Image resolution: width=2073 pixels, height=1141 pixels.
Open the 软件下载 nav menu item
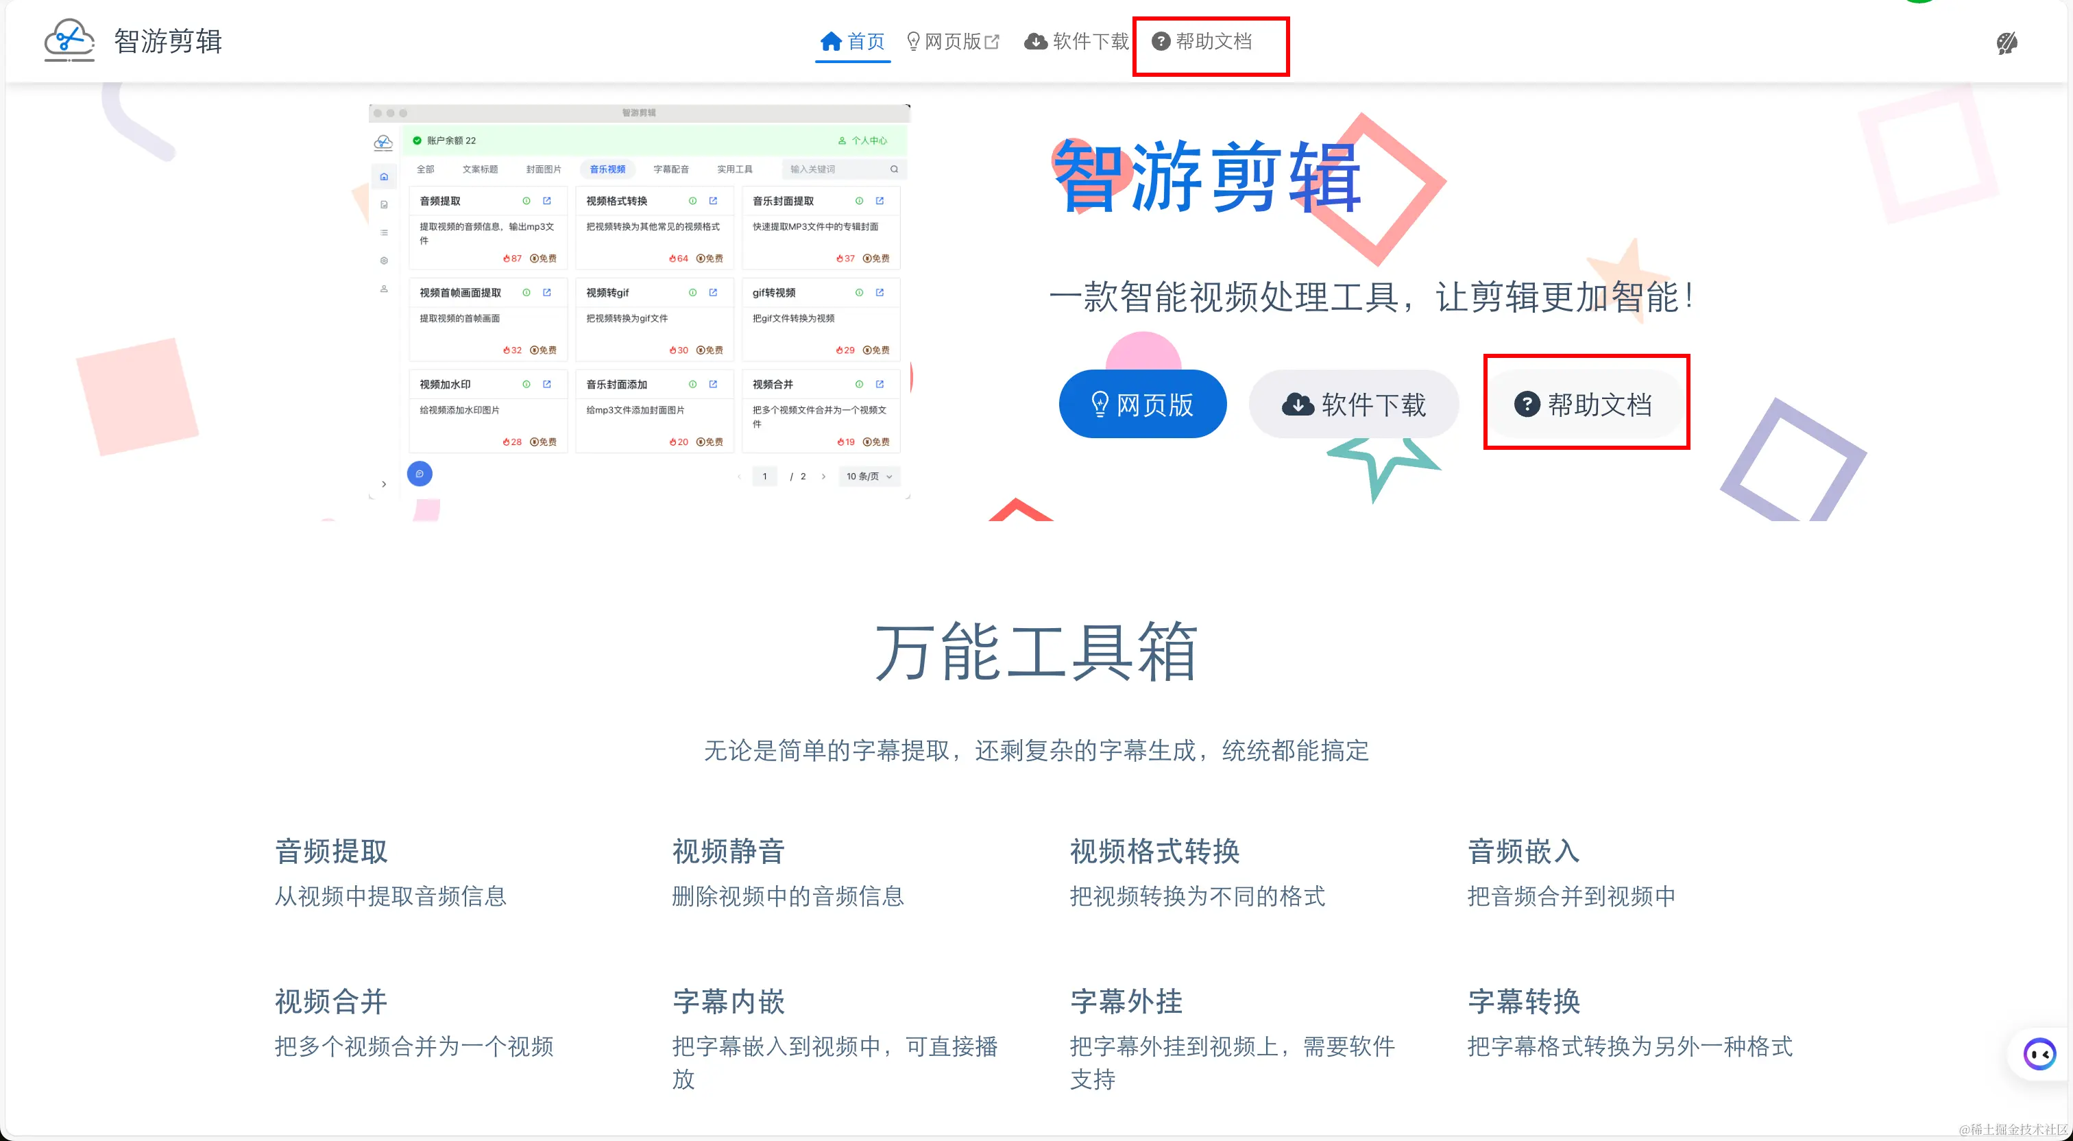click(1077, 41)
